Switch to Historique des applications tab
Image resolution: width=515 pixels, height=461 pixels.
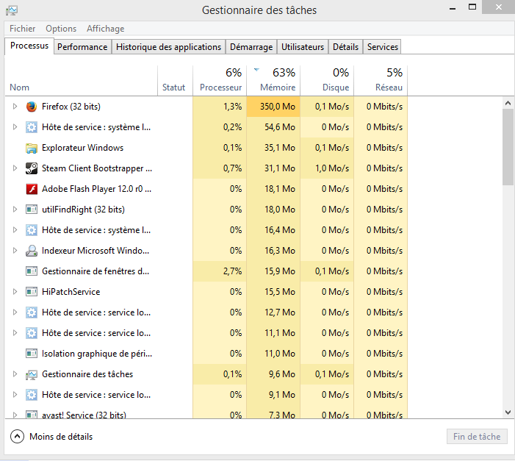pyautogui.click(x=168, y=47)
